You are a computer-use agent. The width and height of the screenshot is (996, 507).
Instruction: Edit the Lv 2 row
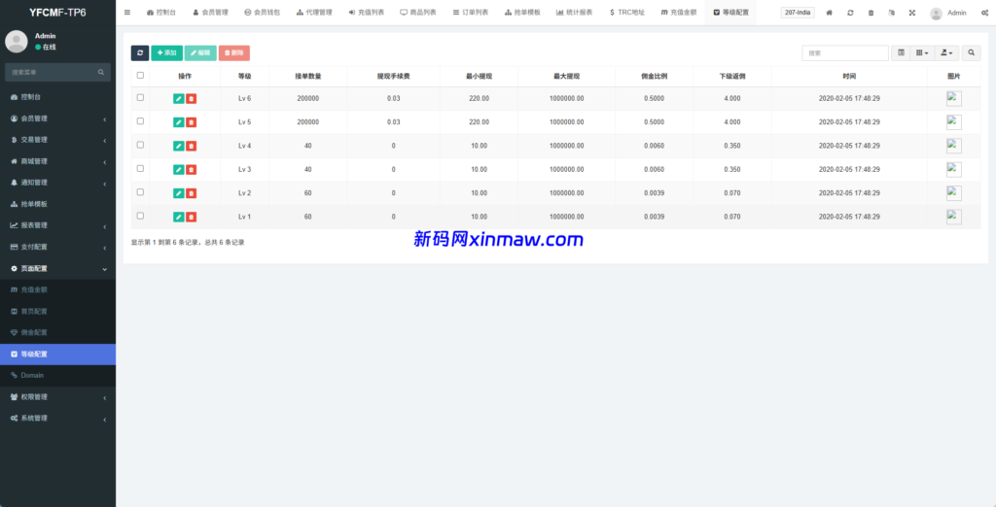(179, 193)
